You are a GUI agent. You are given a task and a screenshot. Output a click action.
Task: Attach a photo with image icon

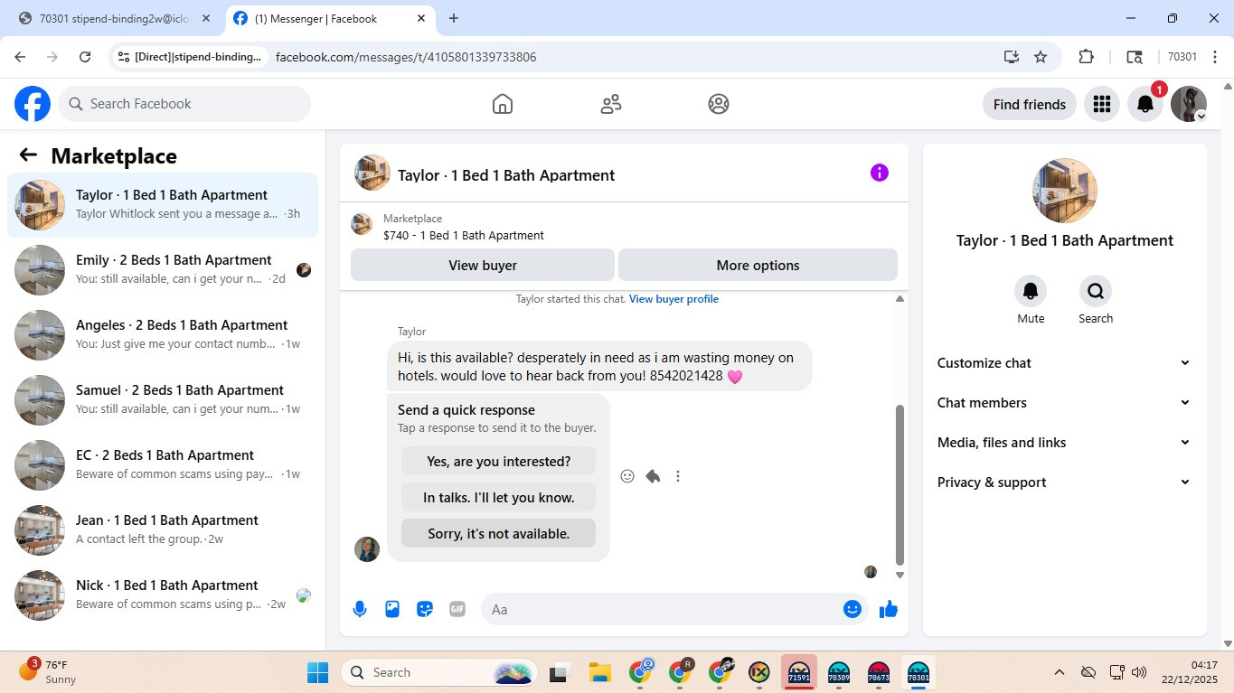[x=392, y=609]
